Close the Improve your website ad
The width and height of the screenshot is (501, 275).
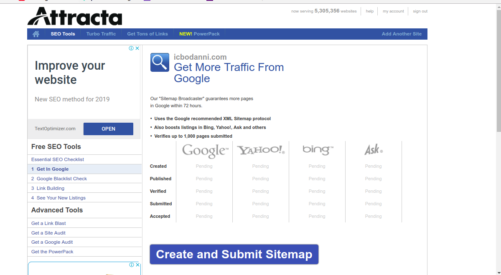[x=137, y=48]
